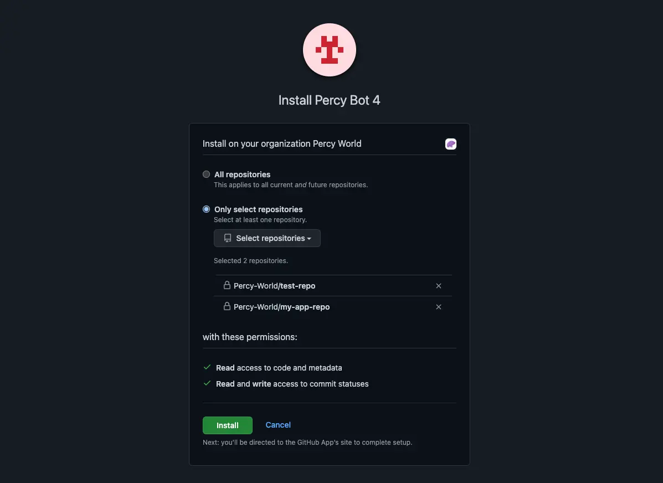Click the Percy-World/test-repo entry name
Image resolution: width=663 pixels, height=483 pixels.
click(x=275, y=286)
